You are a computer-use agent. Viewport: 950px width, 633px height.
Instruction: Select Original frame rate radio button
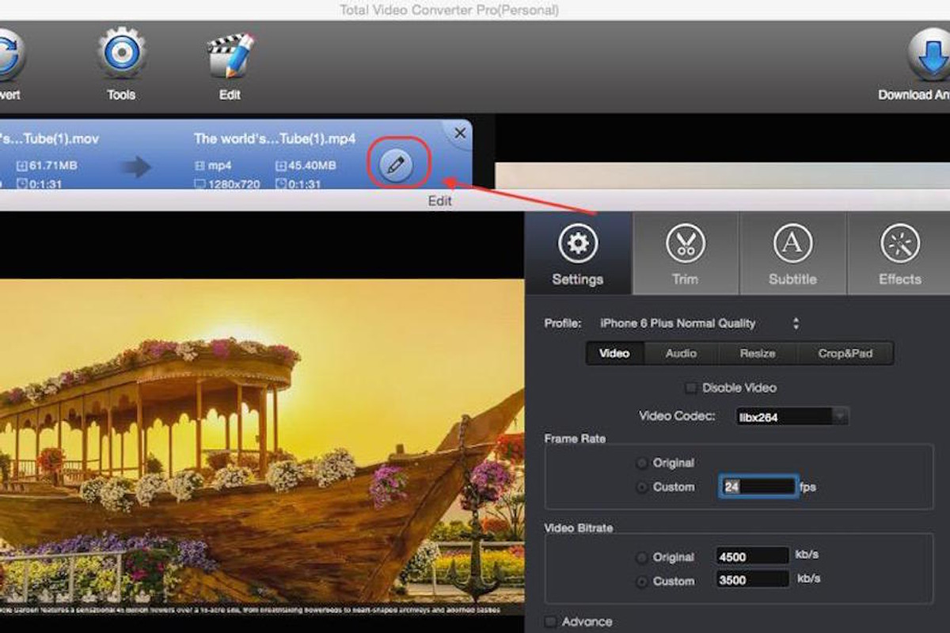[642, 463]
